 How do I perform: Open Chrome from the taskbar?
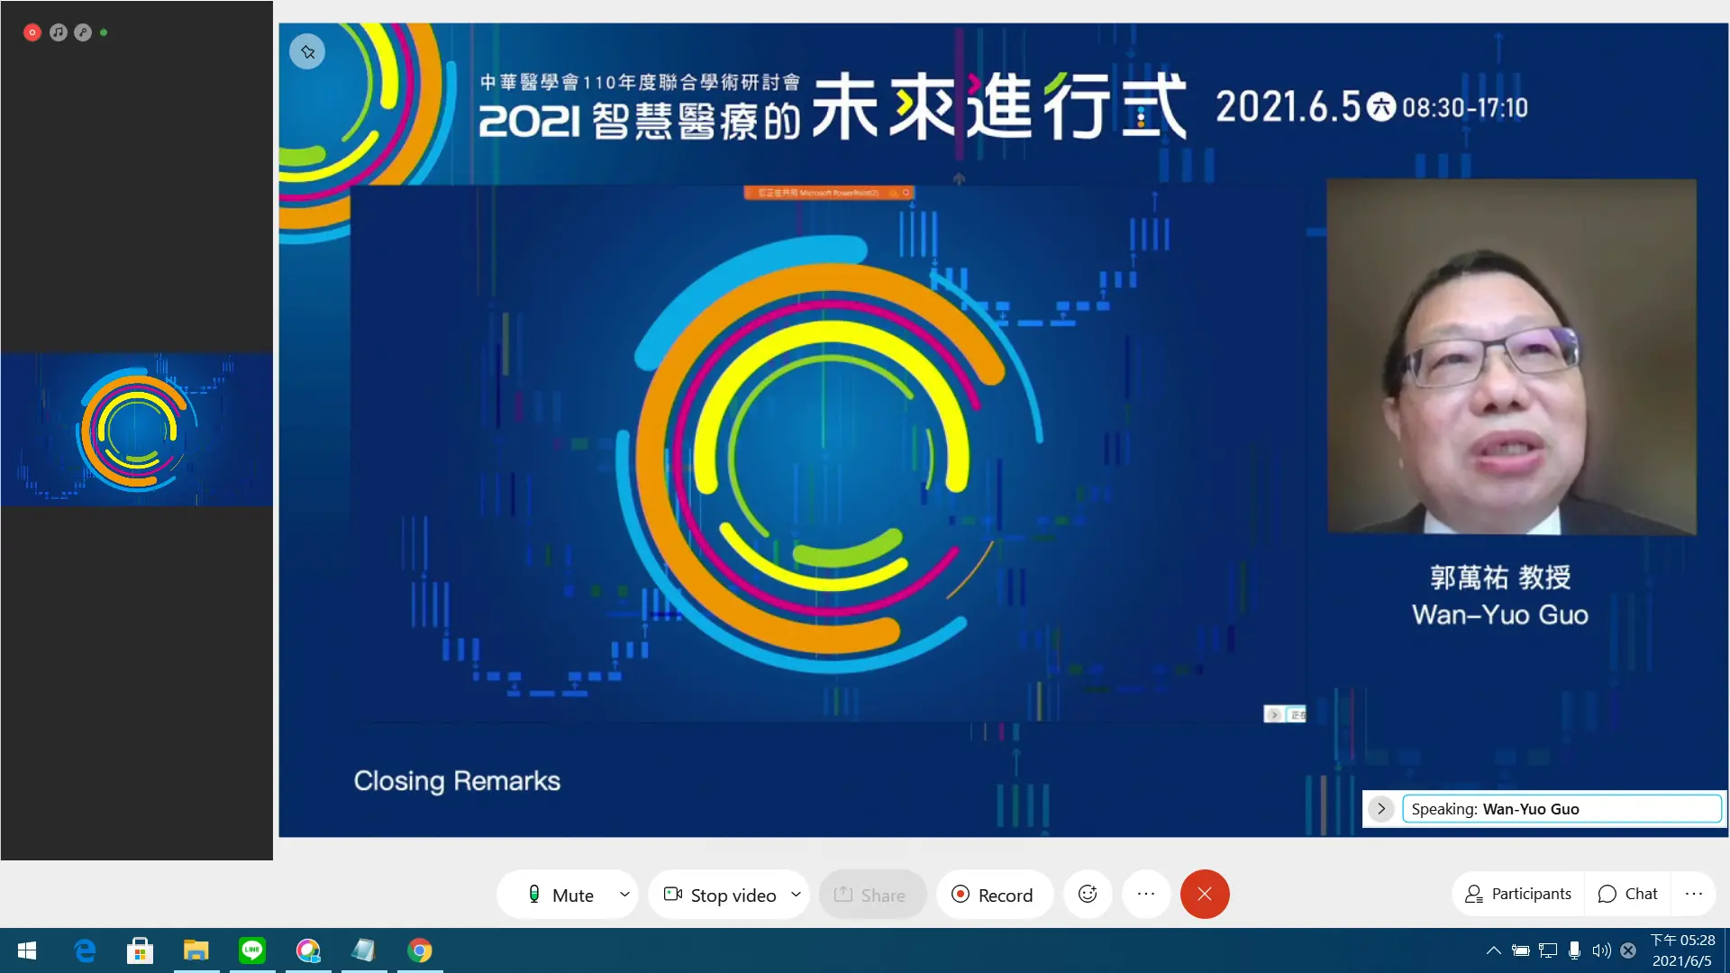[x=420, y=950]
